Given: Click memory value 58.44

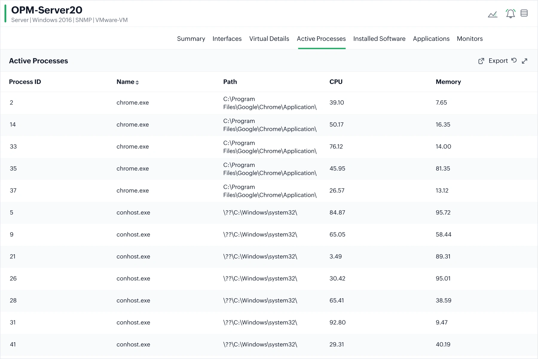Looking at the screenshot, I should pos(443,235).
